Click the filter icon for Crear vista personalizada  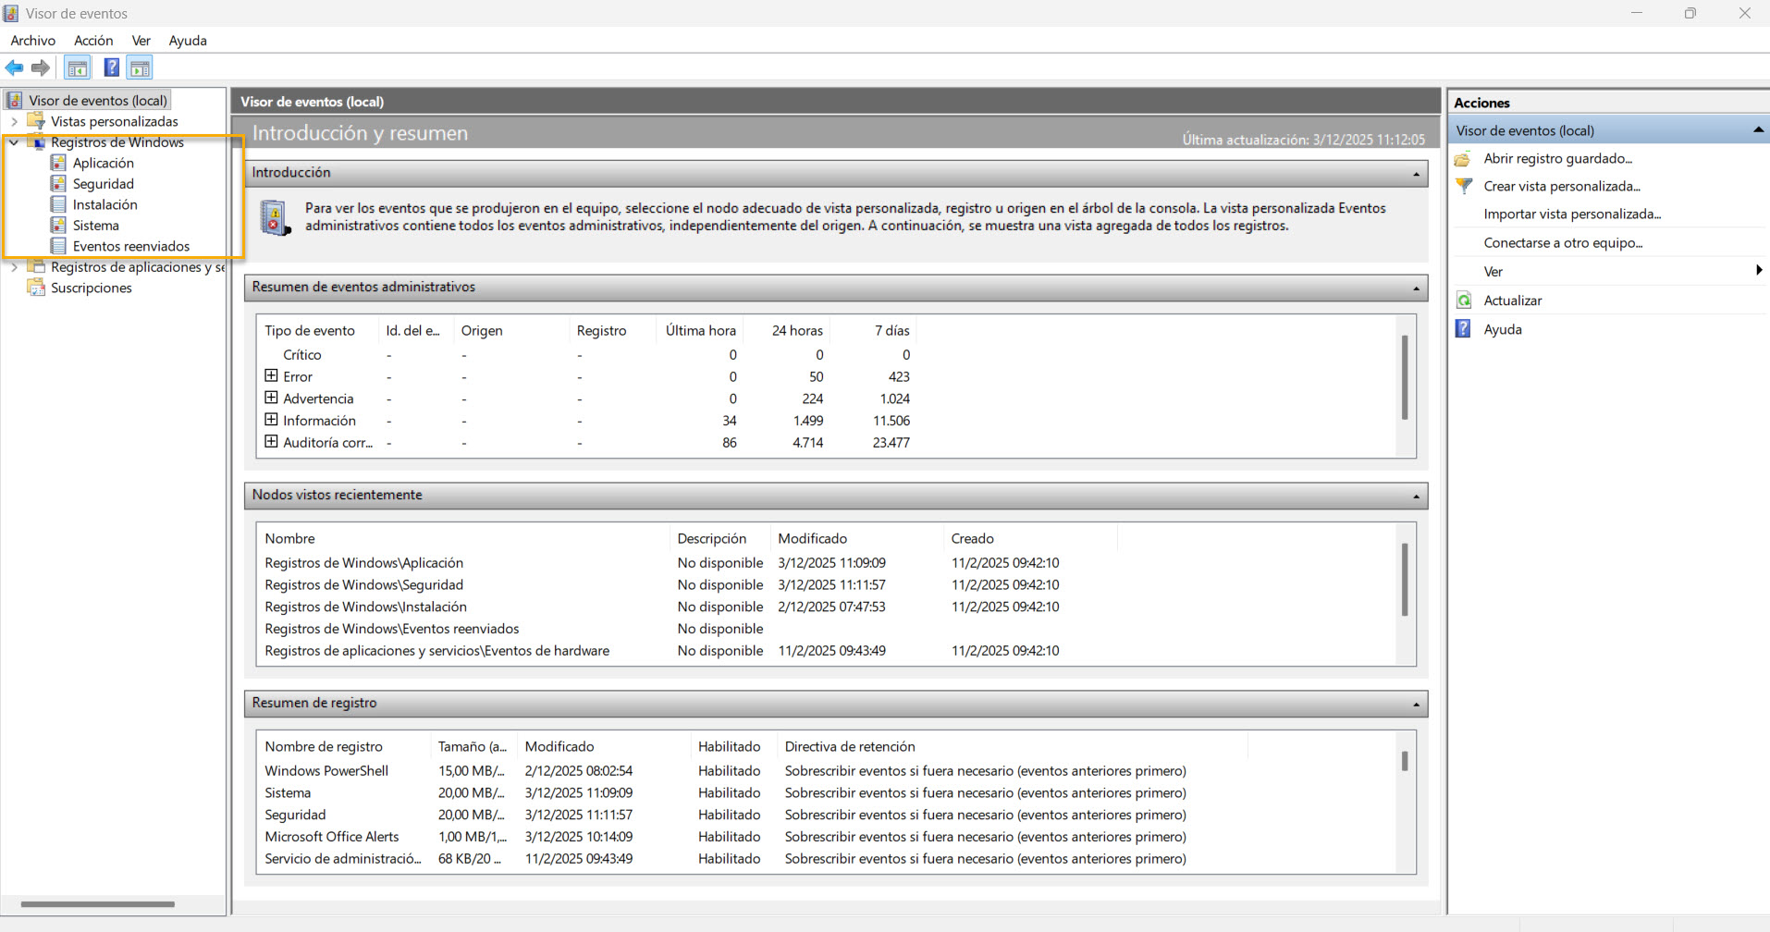pyautogui.click(x=1464, y=186)
